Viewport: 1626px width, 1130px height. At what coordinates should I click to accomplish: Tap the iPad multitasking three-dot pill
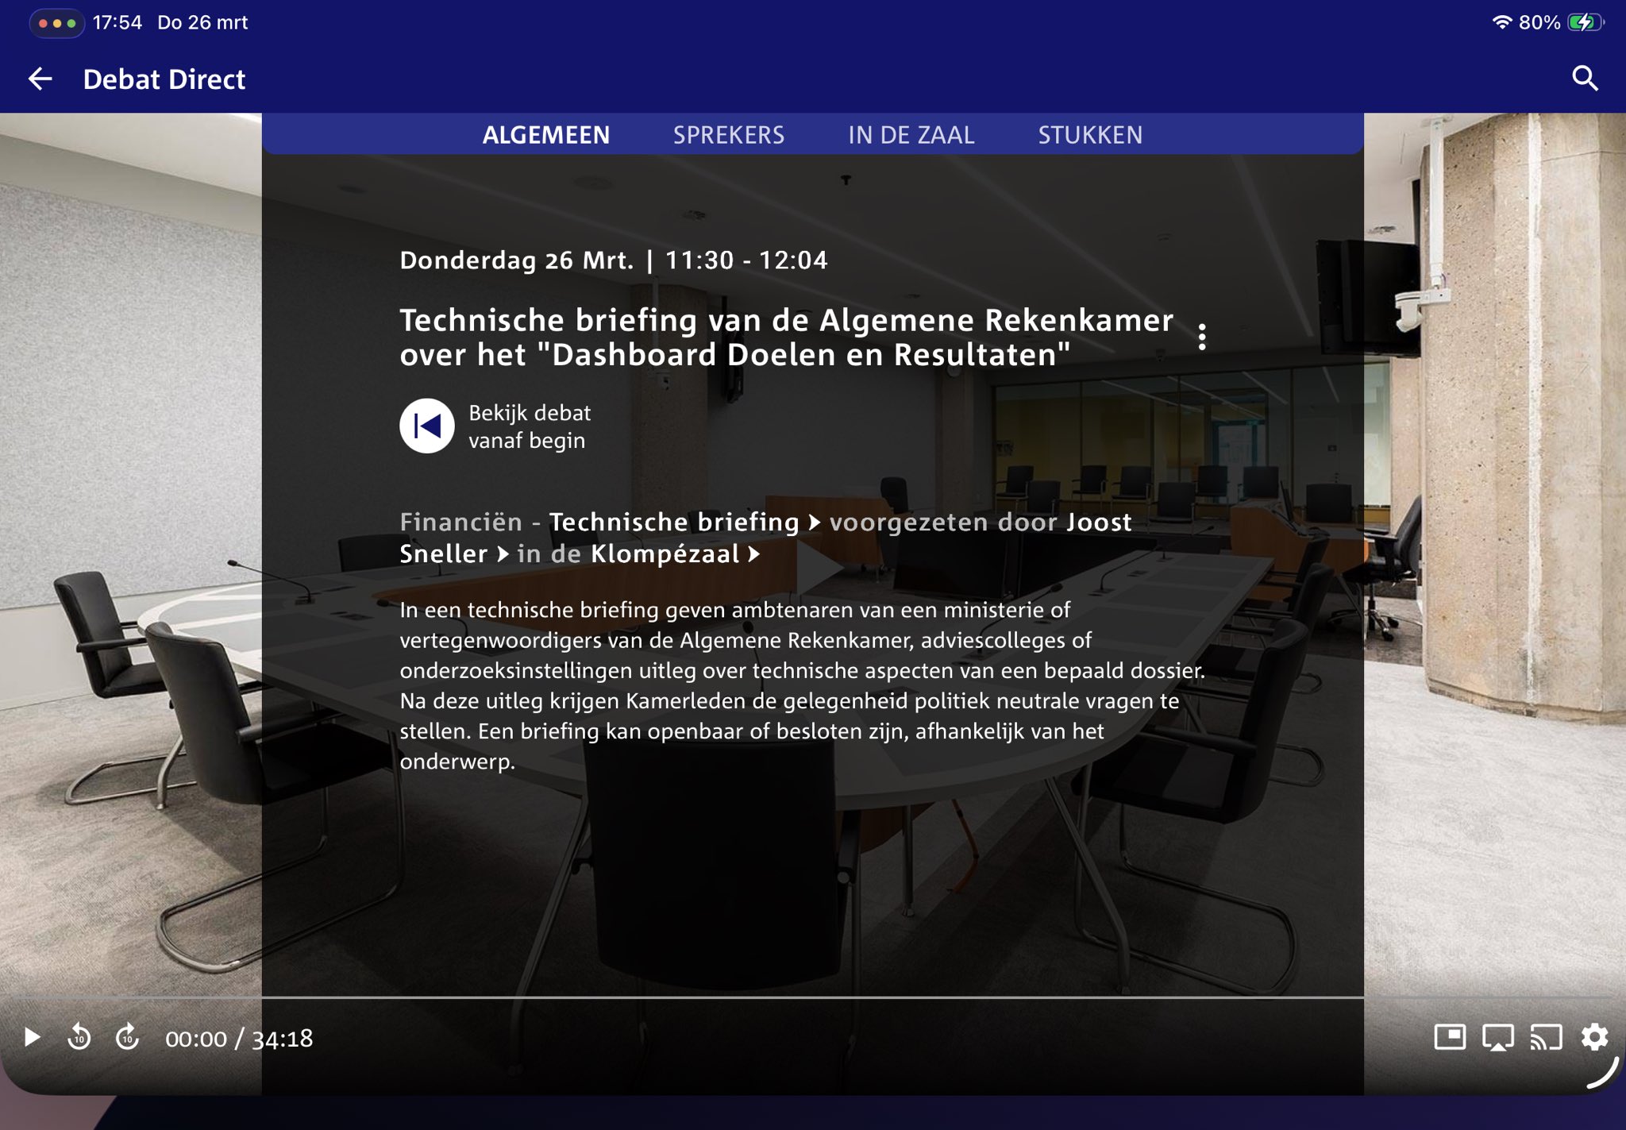(56, 23)
